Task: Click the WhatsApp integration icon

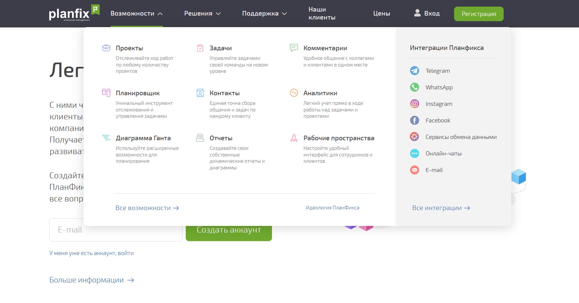Action: tap(414, 87)
